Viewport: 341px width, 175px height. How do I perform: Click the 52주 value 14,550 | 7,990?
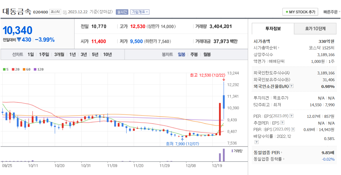322,105
